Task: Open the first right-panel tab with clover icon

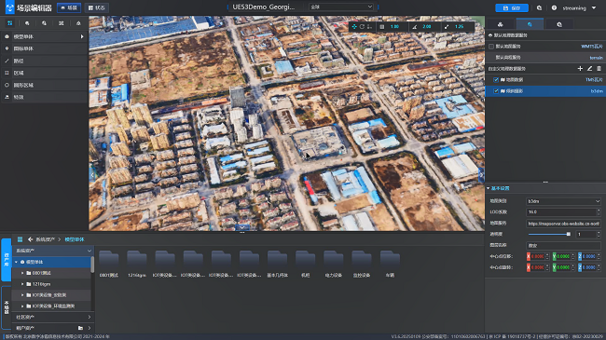Action: 500,24
